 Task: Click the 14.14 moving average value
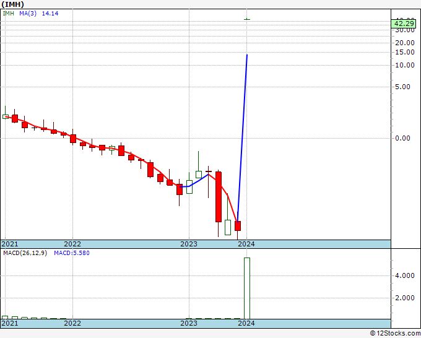click(50, 14)
